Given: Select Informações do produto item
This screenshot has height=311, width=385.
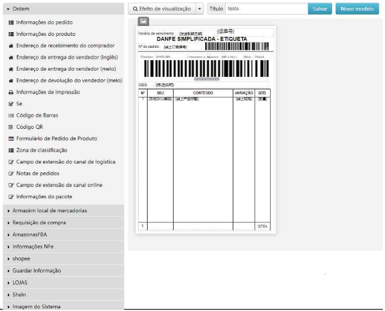Looking at the screenshot, I should pyautogui.click(x=46, y=34).
